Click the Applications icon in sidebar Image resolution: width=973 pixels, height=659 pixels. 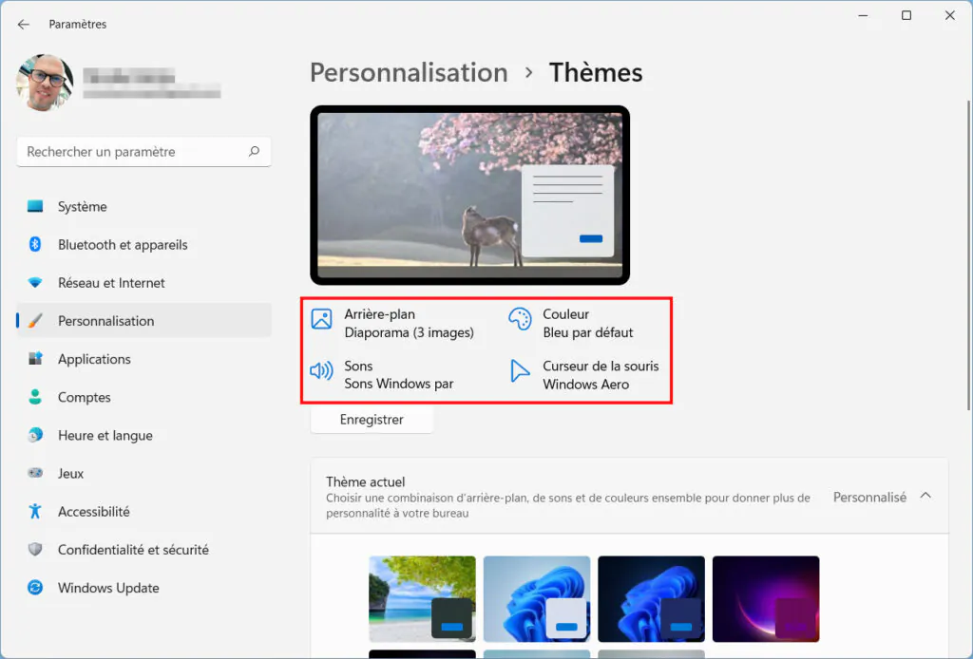tap(35, 358)
